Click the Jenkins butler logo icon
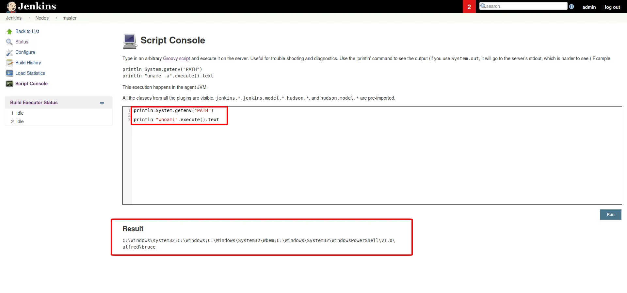Screen dimensions: 627x293 11,7
